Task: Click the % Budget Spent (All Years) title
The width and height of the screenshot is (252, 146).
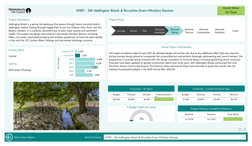Action: coord(141,107)
